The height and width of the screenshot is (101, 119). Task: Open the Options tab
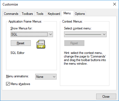click(x=80, y=14)
